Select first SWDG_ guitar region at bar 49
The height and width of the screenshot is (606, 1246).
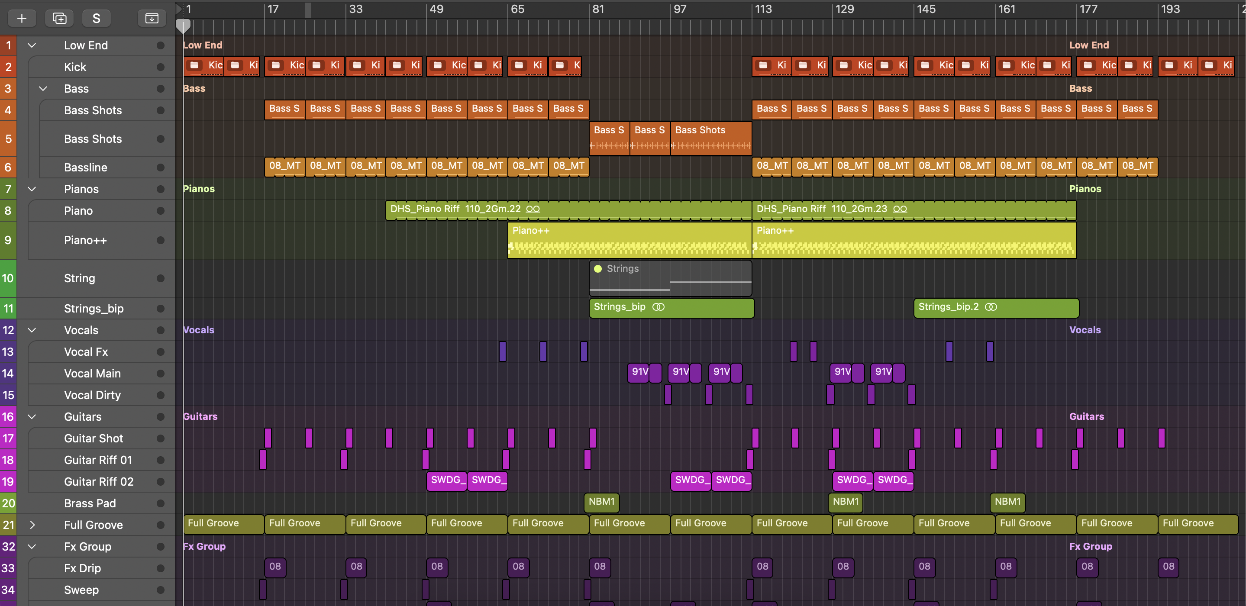tap(446, 481)
